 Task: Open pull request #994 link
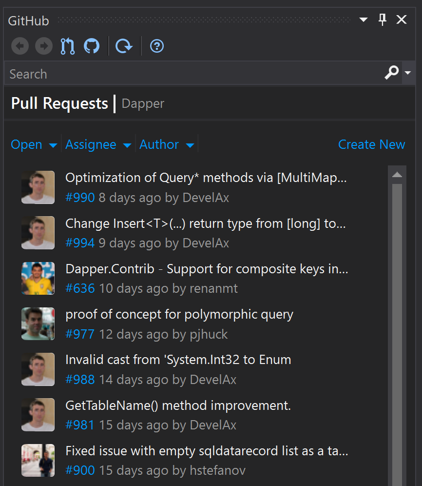80,243
